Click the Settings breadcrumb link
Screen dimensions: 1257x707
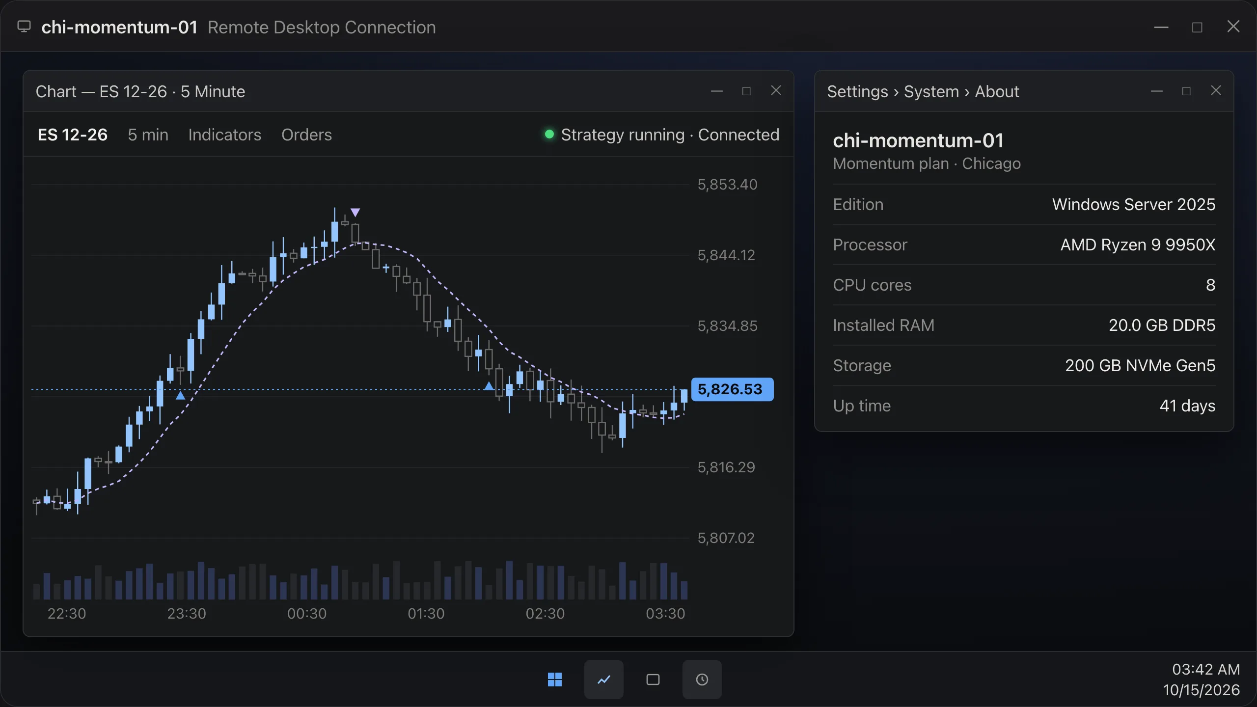click(x=857, y=91)
